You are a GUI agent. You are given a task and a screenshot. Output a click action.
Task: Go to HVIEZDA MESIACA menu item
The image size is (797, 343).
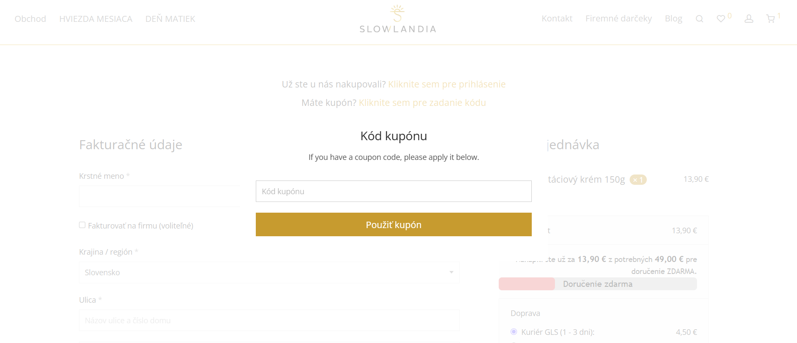(x=96, y=19)
